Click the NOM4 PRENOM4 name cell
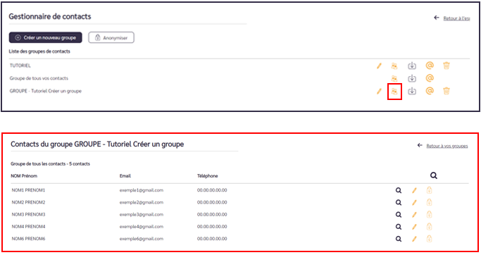This screenshot has width=481, height=255. [x=28, y=227]
